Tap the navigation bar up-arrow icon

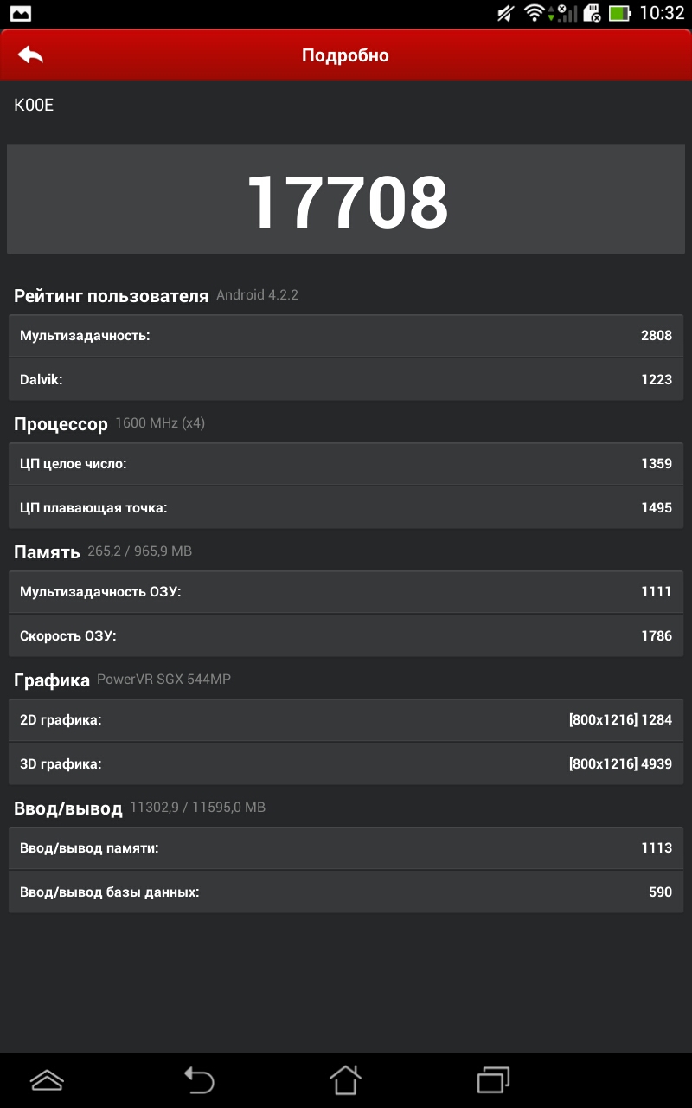(x=47, y=1079)
